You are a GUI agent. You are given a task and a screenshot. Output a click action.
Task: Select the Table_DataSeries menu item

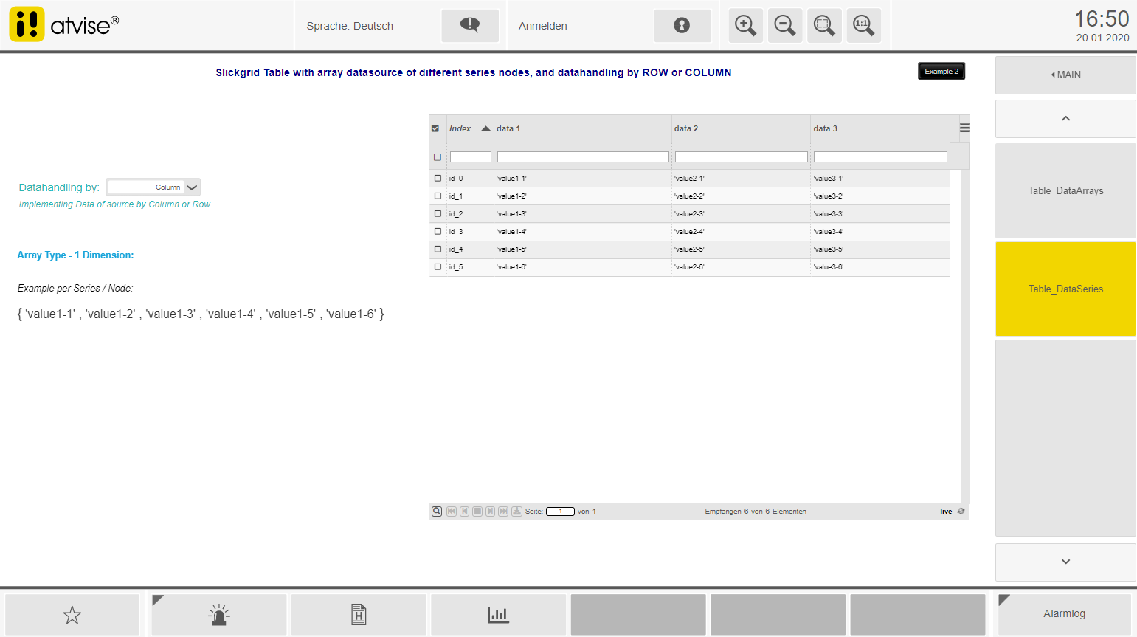tap(1065, 289)
